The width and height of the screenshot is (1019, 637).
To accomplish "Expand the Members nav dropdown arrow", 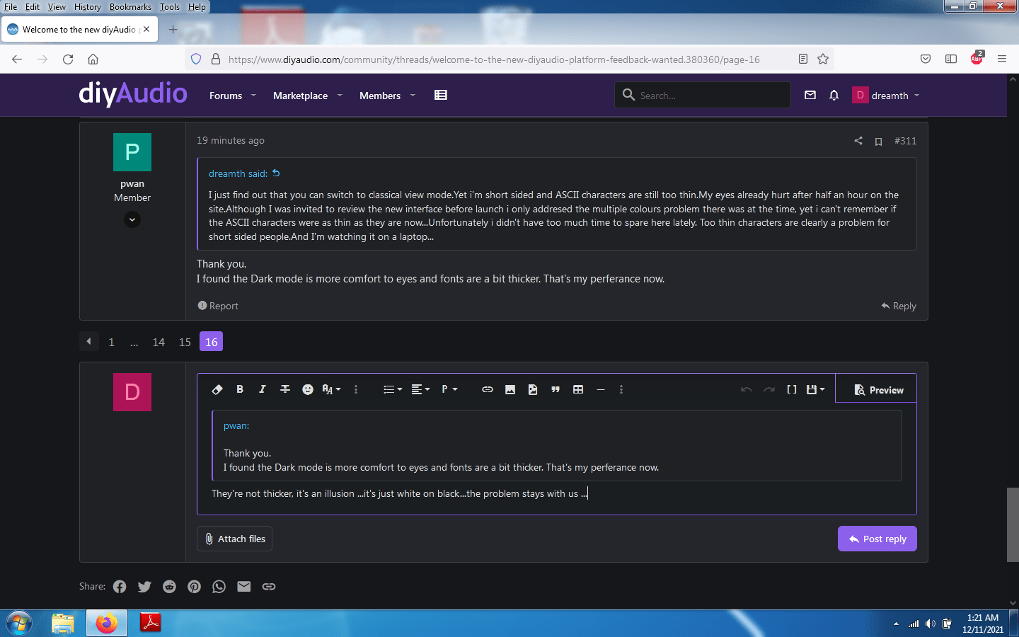I will coord(413,96).
